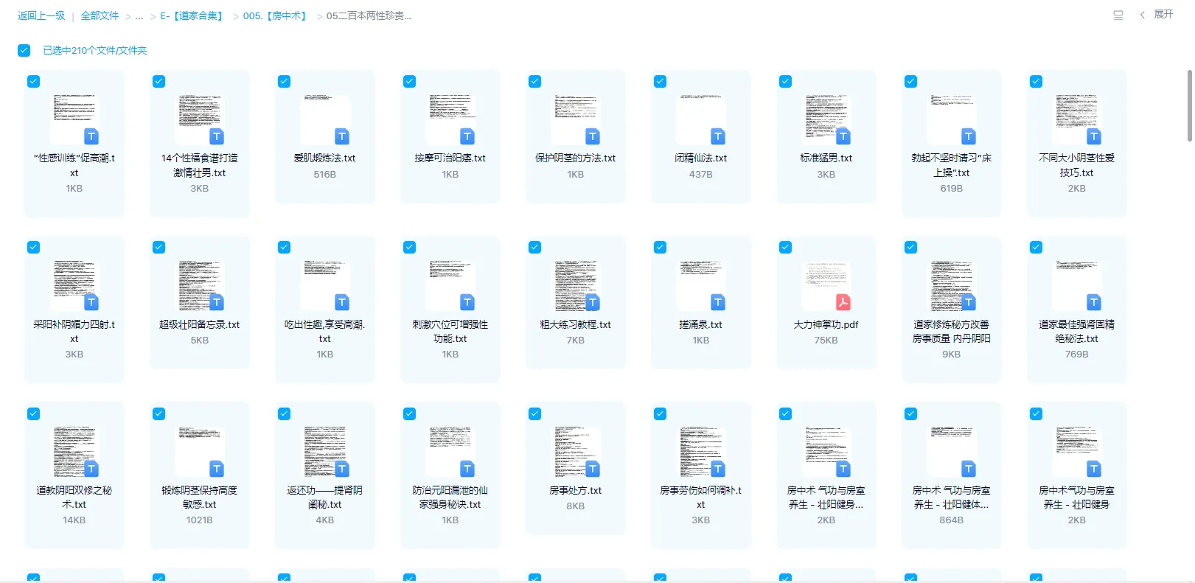
Task: Click the 已选中210个文件/文件夹 label
Action: point(95,50)
